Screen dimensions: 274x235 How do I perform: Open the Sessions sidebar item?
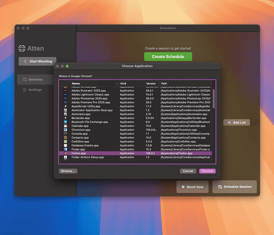coord(35,79)
